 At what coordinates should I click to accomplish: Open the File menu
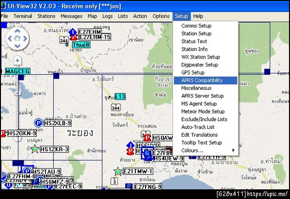click(x=4, y=16)
